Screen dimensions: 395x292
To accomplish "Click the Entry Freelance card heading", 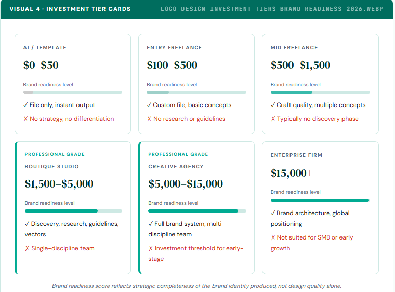I will pyautogui.click(x=174, y=48).
